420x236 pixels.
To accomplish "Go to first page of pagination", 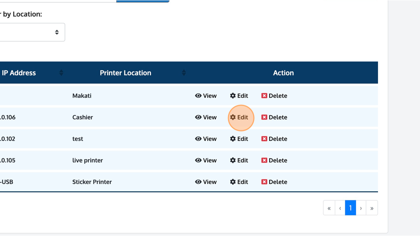I will pyautogui.click(x=329, y=208).
